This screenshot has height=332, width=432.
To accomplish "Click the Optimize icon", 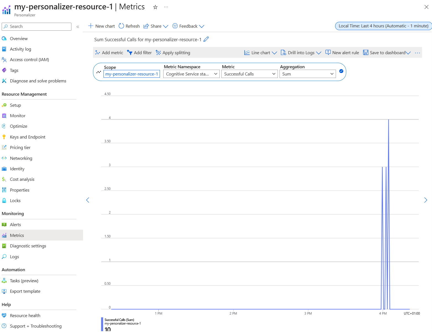I will click(4, 126).
